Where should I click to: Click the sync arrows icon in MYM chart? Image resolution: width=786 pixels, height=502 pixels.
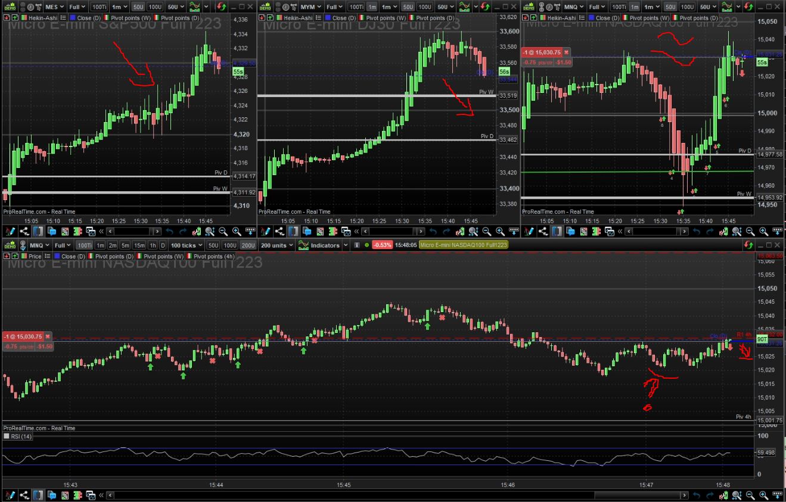(484, 7)
